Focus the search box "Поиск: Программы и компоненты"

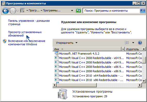pos(111,11)
